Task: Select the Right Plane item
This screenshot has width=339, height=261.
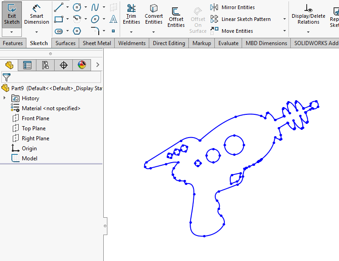Action: (30, 138)
